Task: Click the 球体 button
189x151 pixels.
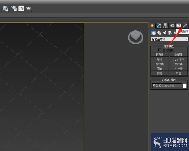Action: click(159, 59)
